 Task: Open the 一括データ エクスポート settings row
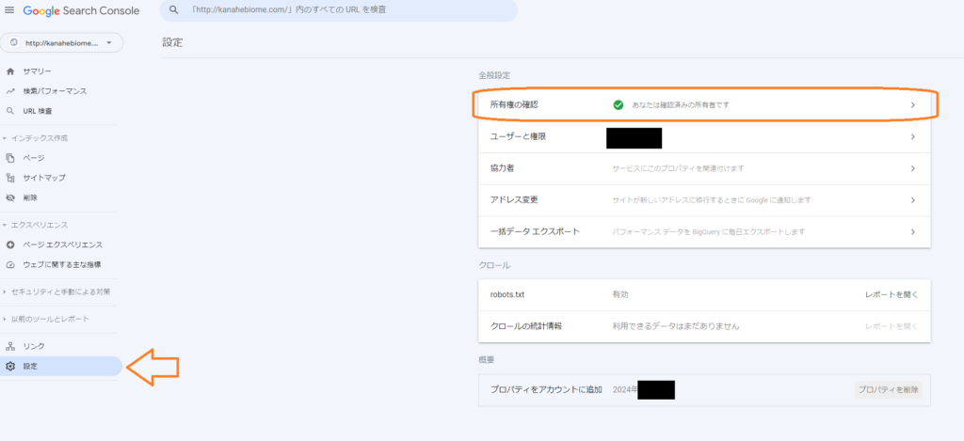click(x=703, y=231)
